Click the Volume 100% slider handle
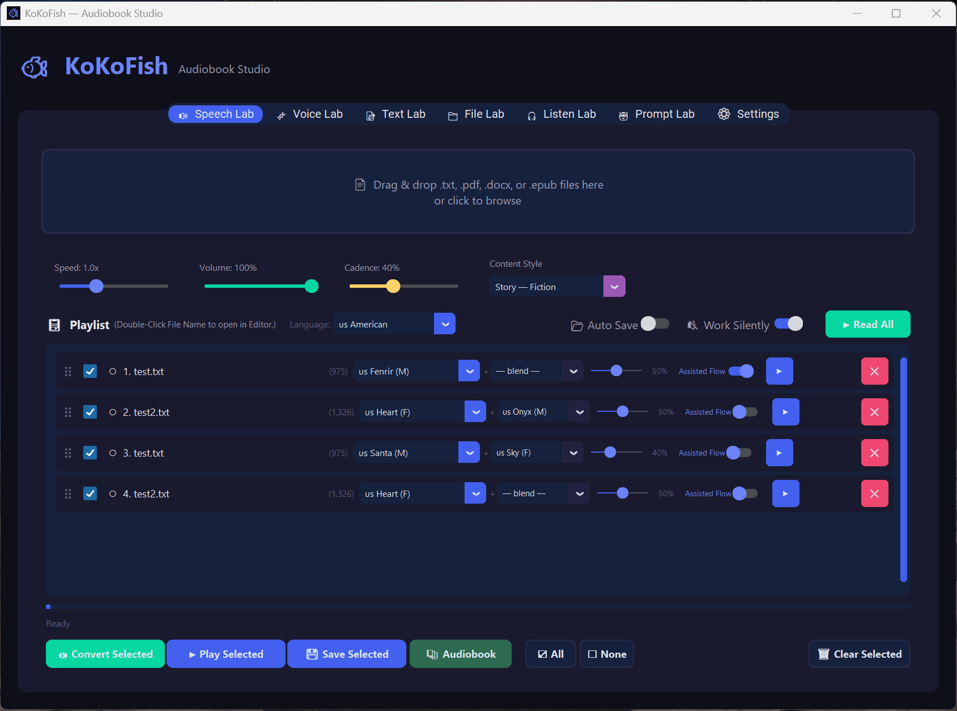This screenshot has height=711, width=957. tap(312, 286)
